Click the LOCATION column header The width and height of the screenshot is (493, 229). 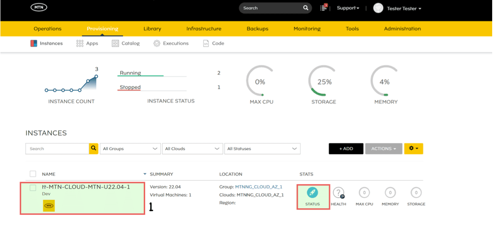(231, 174)
